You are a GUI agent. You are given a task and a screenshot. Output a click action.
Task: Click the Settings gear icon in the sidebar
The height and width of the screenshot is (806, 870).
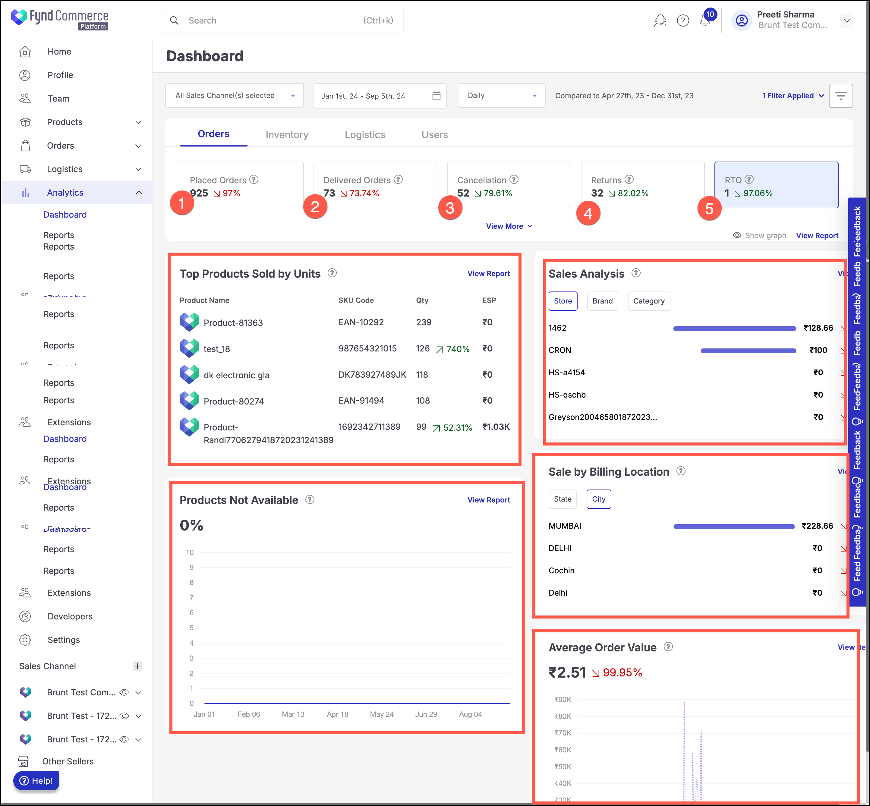pos(25,640)
